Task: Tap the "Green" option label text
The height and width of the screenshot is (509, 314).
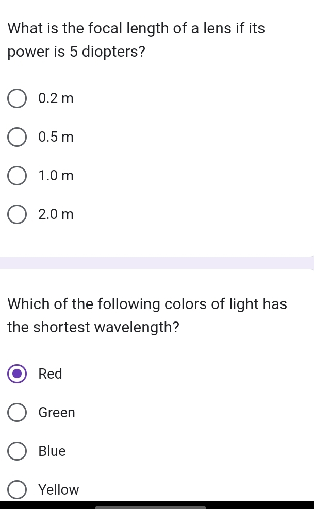Action: pos(57,412)
